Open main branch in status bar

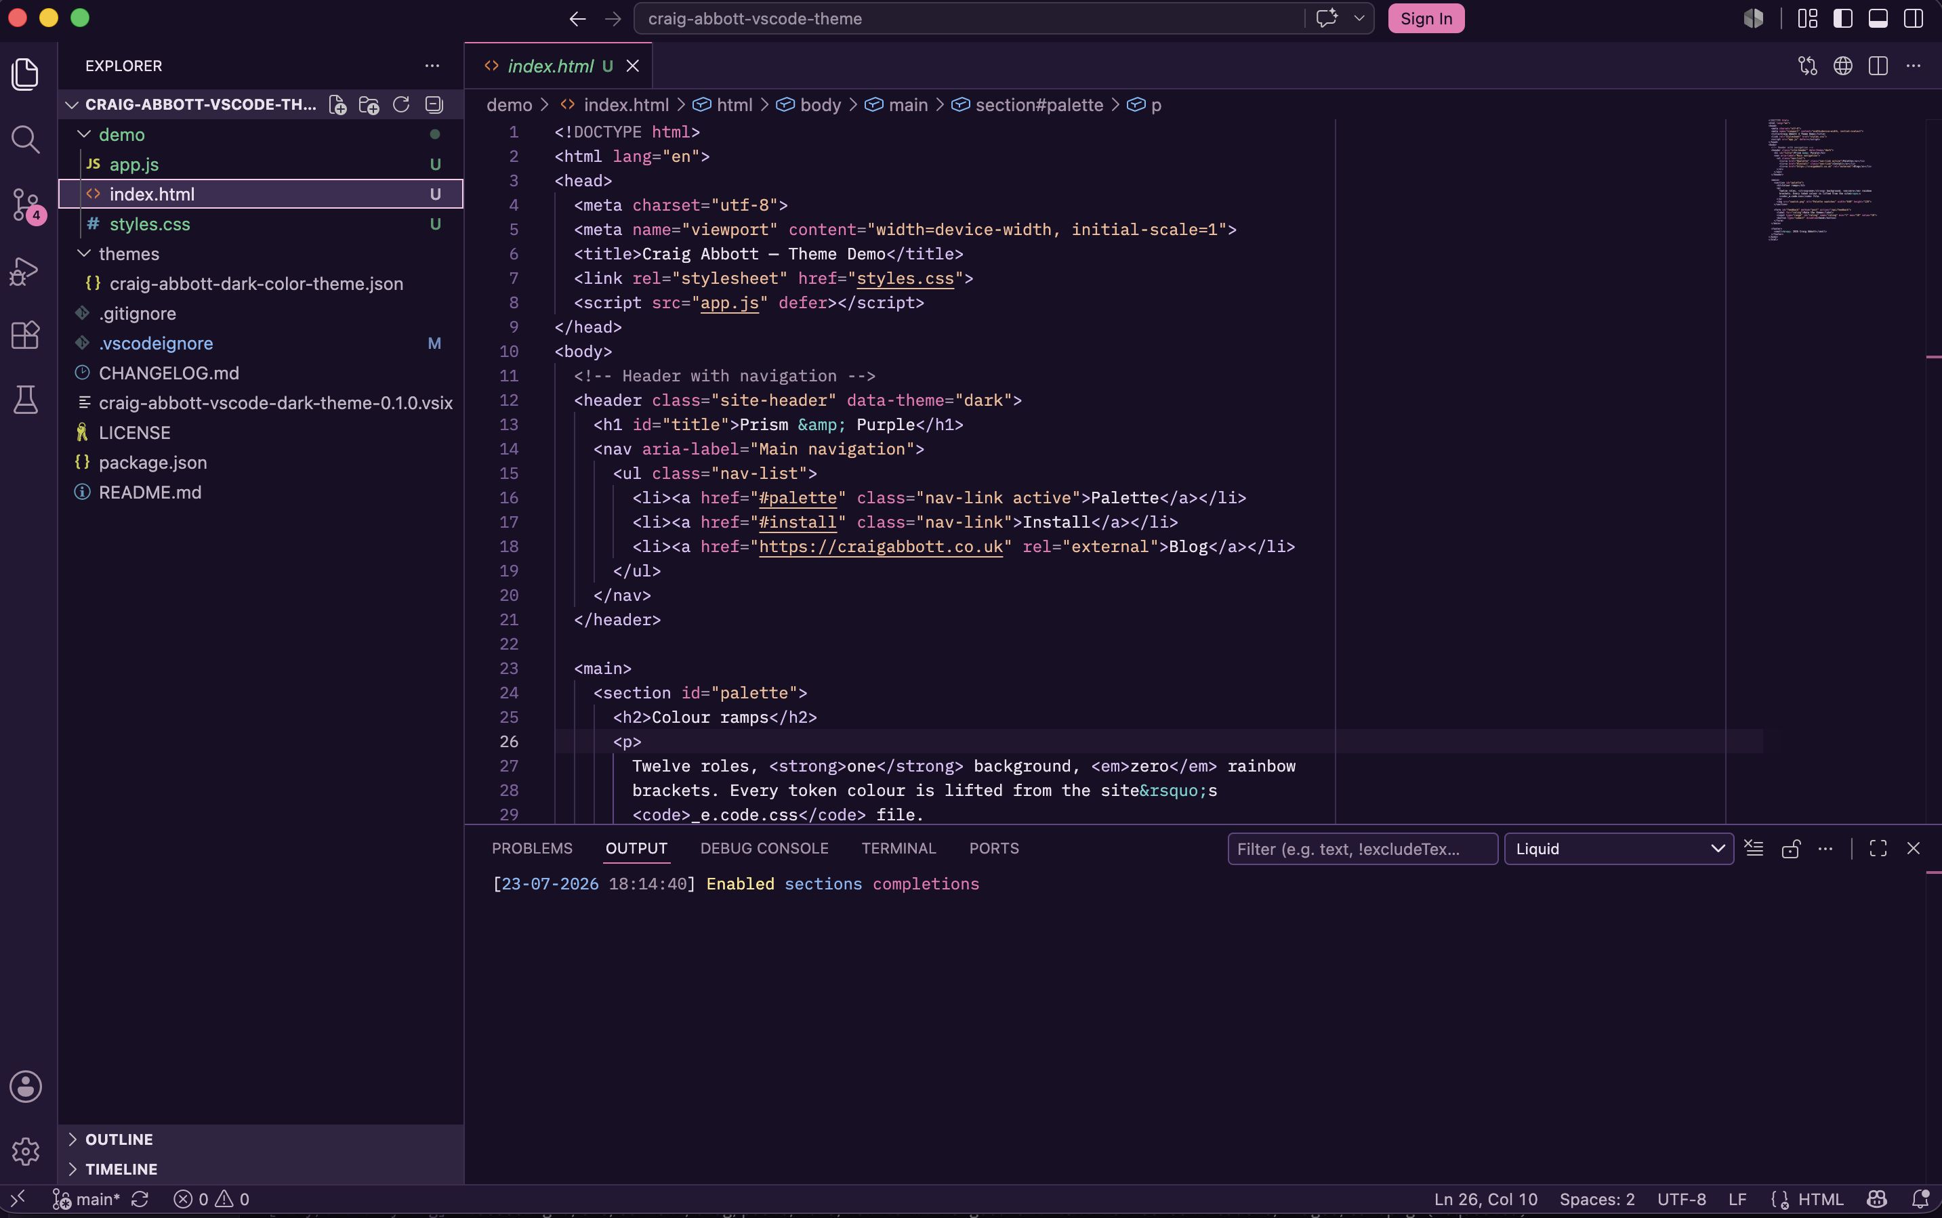86,1200
